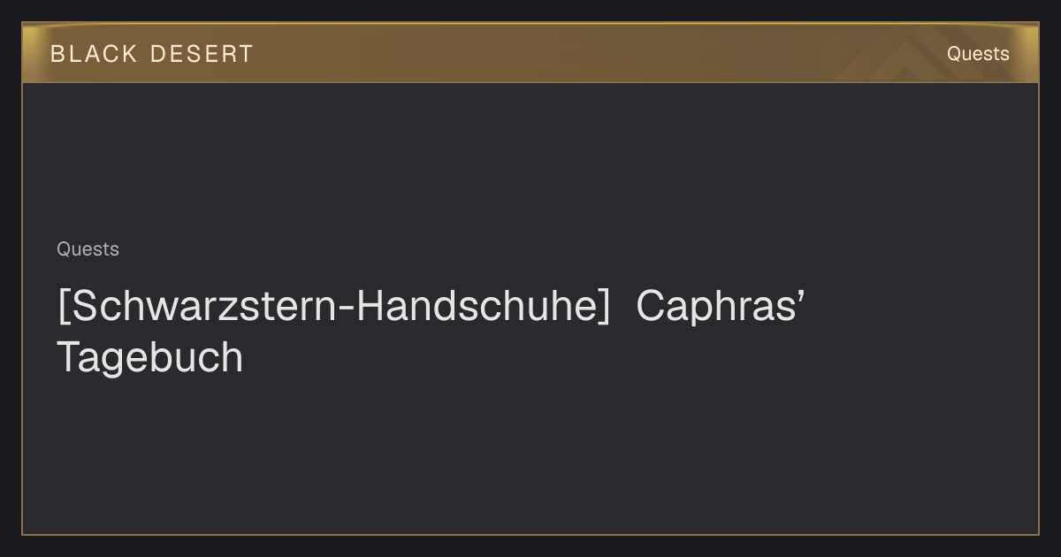The height and width of the screenshot is (557, 1061).
Task: Click the [Schwarzstern-Handschuhe] title text
Action: click(x=334, y=307)
